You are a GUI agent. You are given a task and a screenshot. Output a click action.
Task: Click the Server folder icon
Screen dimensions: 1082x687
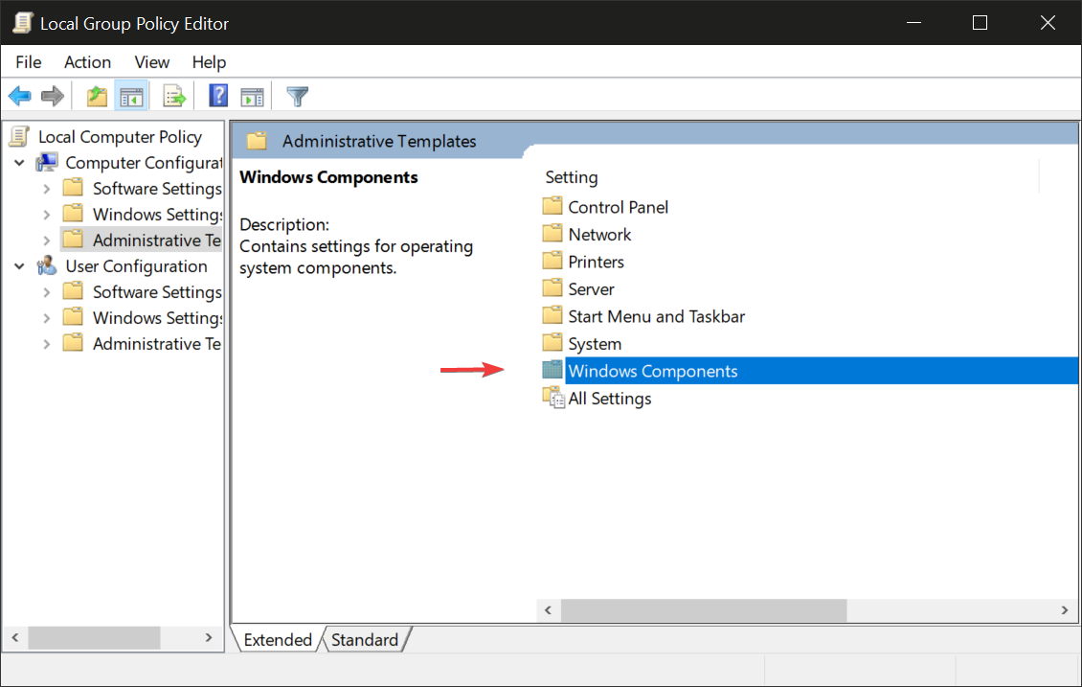coord(552,287)
